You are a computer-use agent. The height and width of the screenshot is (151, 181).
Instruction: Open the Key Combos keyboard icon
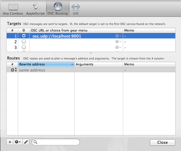(13, 7)
